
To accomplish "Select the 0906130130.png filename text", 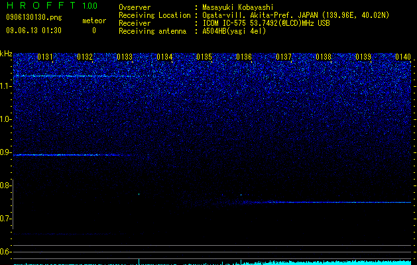I will 34,17.
